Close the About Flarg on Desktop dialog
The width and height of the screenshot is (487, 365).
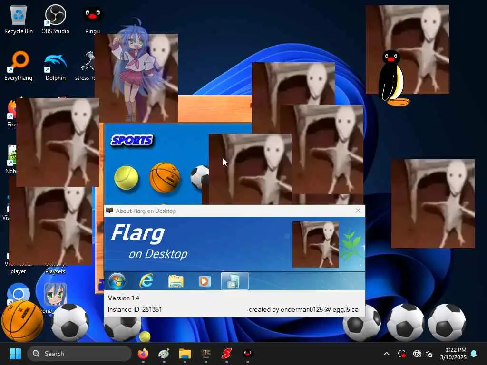point(358,211)
